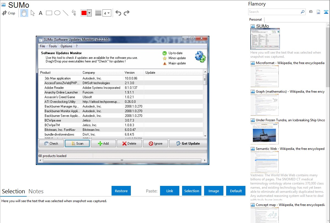Switch to the Notes tab
Image resolution: width=330 pixels, height=223 pixels.
point(36,191)
